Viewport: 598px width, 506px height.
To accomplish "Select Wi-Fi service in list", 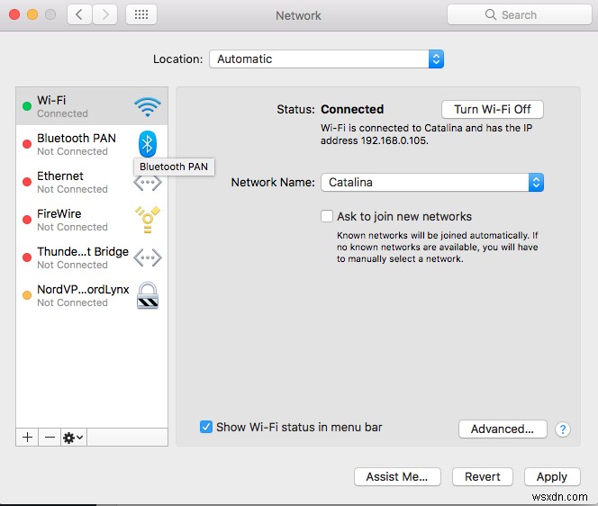I will tap(92, 106).
